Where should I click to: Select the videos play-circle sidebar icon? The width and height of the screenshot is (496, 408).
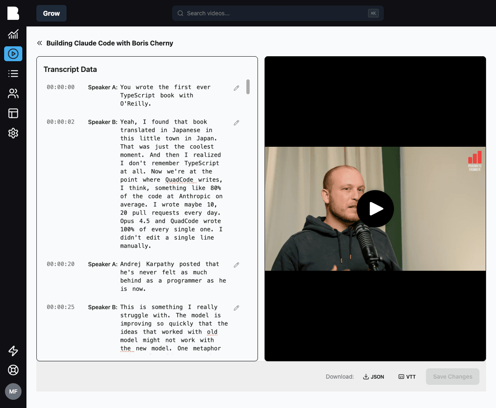tap(13, 54)
